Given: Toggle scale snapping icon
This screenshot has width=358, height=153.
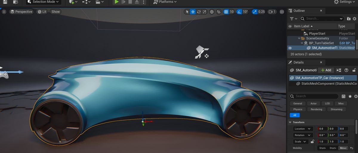Looking at the screenshot, I should click(254, 12).
